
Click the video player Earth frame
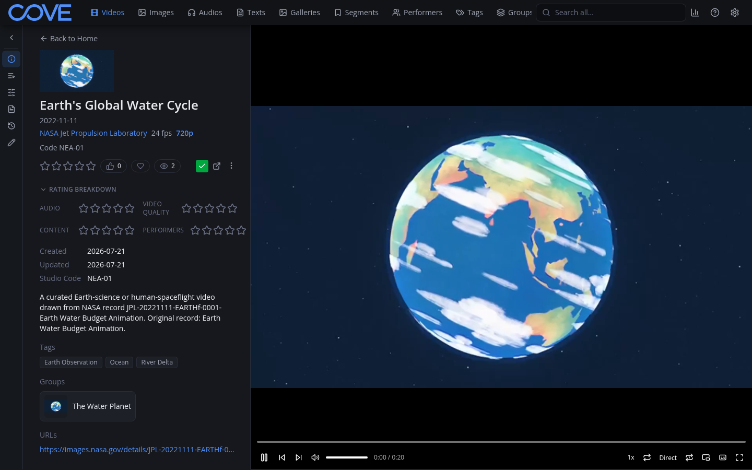pos(501,247)
